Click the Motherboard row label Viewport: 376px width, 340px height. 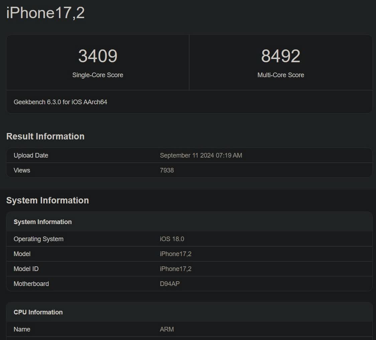[x=31, y=284]
